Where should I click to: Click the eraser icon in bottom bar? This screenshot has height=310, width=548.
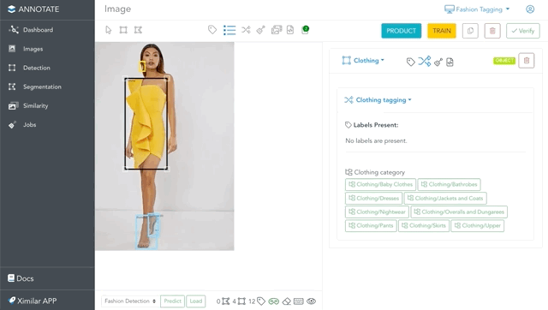287,301
